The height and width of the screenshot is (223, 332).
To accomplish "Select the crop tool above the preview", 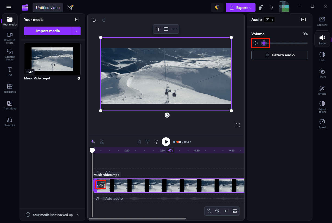I will coord(157,29).
